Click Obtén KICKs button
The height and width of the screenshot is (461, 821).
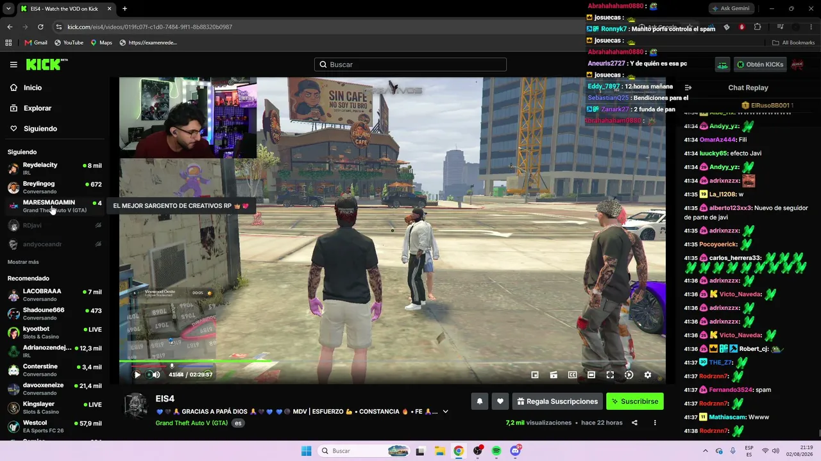[760, 65]
